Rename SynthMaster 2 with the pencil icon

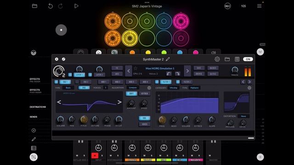click(x=168, y=59)
